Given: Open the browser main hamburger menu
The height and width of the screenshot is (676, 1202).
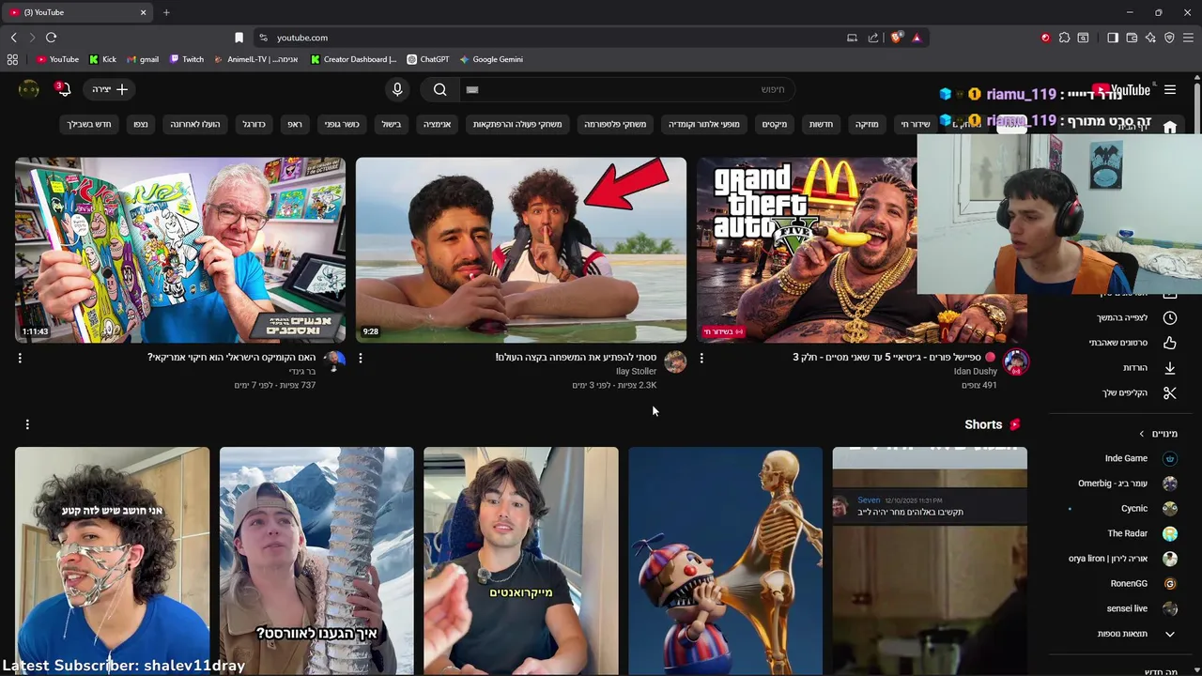Looking at the screenshot, I should (1188, 38).
